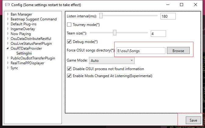Select OsuDataDistributeRestful entry
The width and height of the screenshot is (205, 128).
(31, 39)
